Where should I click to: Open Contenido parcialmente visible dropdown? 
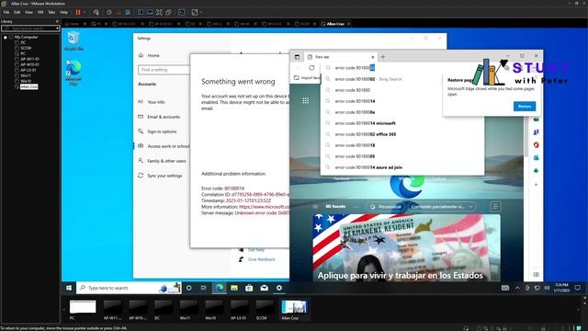(x=442, y=207)
